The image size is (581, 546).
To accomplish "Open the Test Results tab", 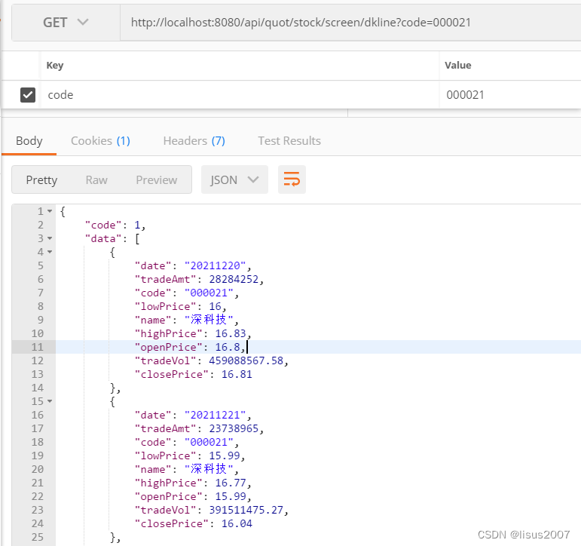I will pos(289,141).
